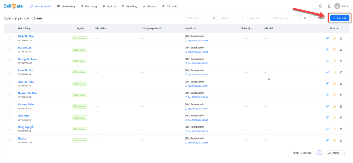Open customer link Hoang Thi Tram
Screen dimensions: 353x163
click(27, 59)
